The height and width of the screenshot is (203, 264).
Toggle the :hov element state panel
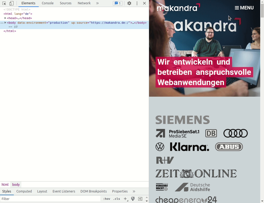tap(107, 199)
